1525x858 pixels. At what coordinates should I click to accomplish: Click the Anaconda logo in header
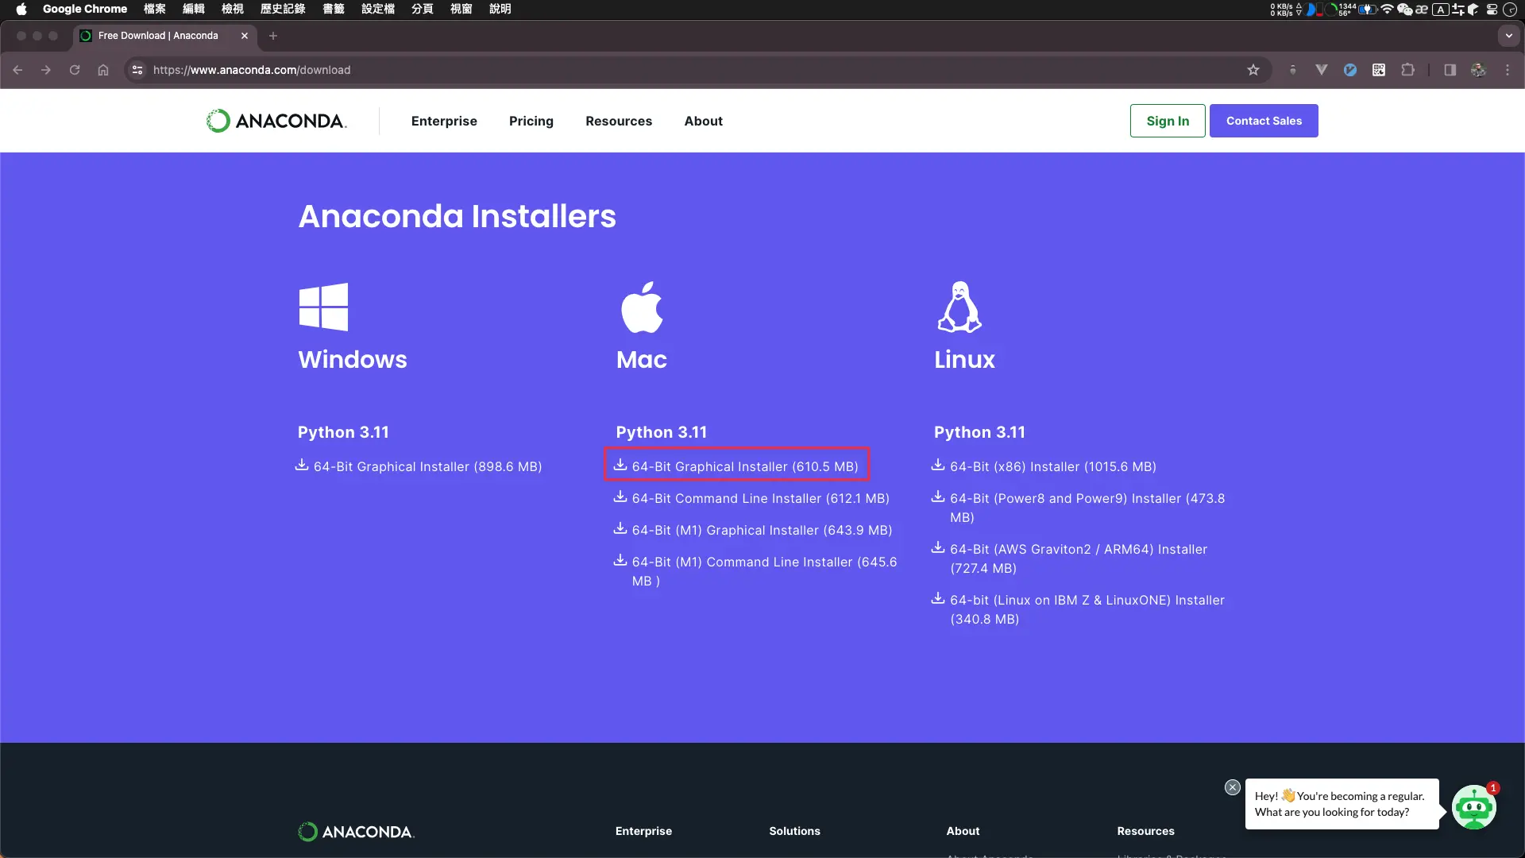click(x=276, y=121)
